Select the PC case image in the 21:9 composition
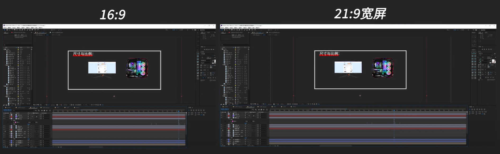The height and width of the screenshot is (154, 500). pyautogui.click(x=383, y=68)
